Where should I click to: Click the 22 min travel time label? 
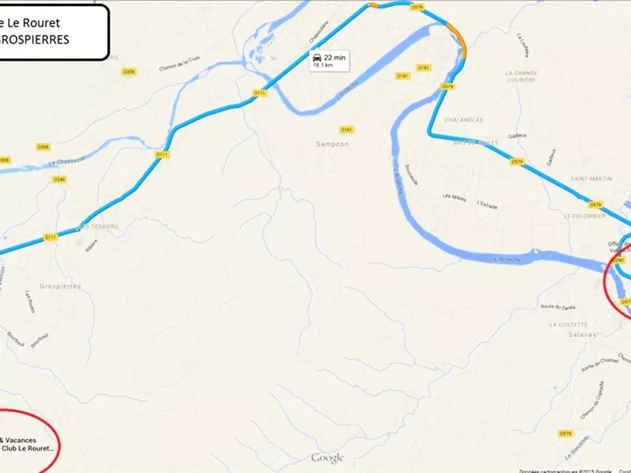pyautogui.click(x=335, y=57)
